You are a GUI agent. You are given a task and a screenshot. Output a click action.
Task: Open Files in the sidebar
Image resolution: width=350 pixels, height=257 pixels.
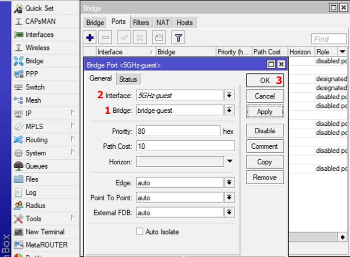point(45,179)
